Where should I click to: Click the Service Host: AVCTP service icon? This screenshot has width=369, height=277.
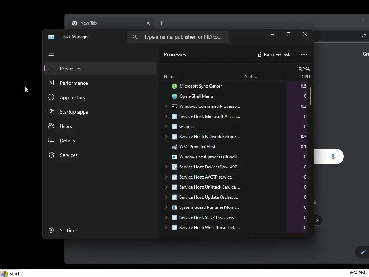pos(174,177)
